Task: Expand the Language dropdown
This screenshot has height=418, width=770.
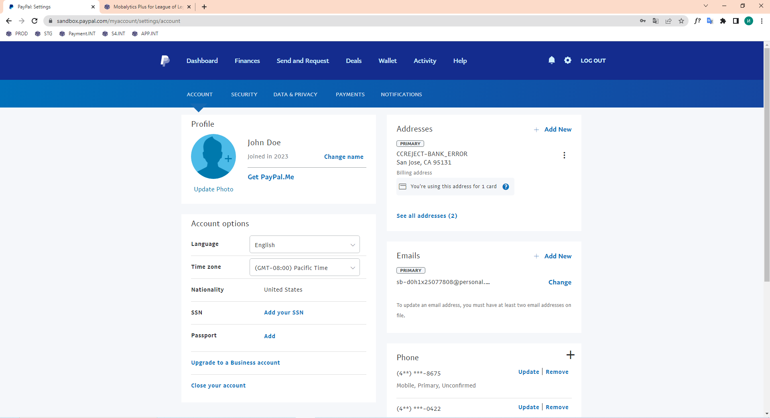Action: click(x=305, y=244)
